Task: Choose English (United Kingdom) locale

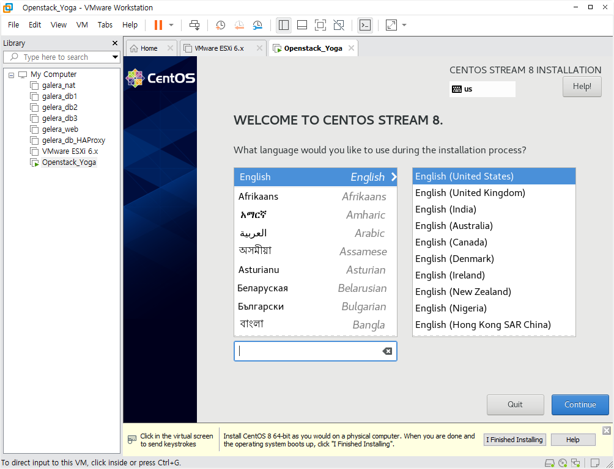Action: 494,193
